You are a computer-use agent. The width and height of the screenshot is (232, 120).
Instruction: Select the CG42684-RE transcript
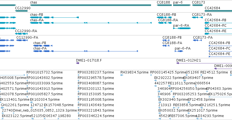[x=218, y=34]
